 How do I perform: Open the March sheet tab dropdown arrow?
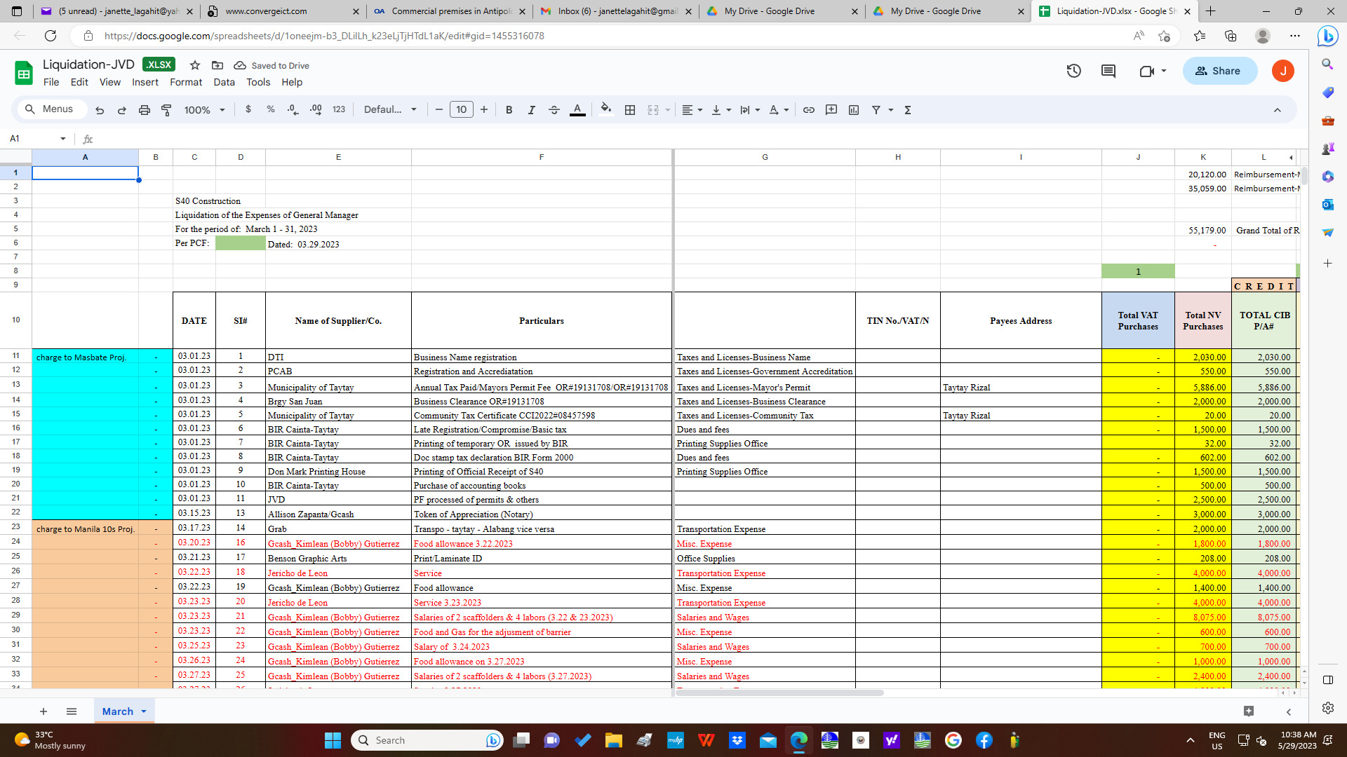144,711
